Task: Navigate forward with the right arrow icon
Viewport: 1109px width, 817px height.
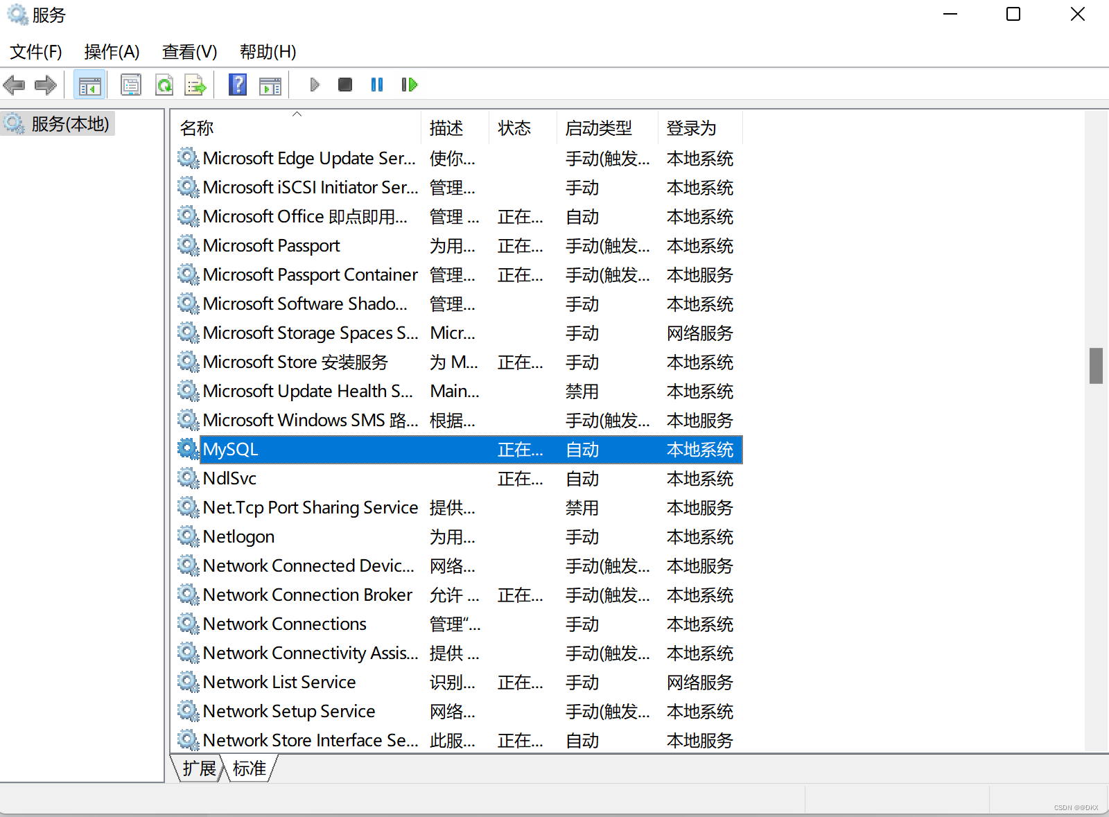Action: click(46, 84)
